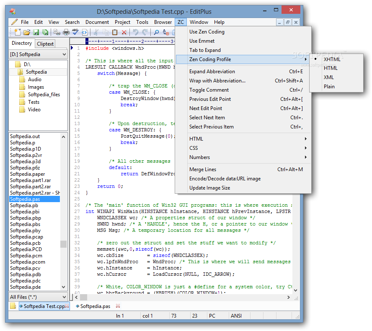Viewport: 372px width, 331px height.
Task: Toggle Use Zen Coding option
Action: coord(243,32)
